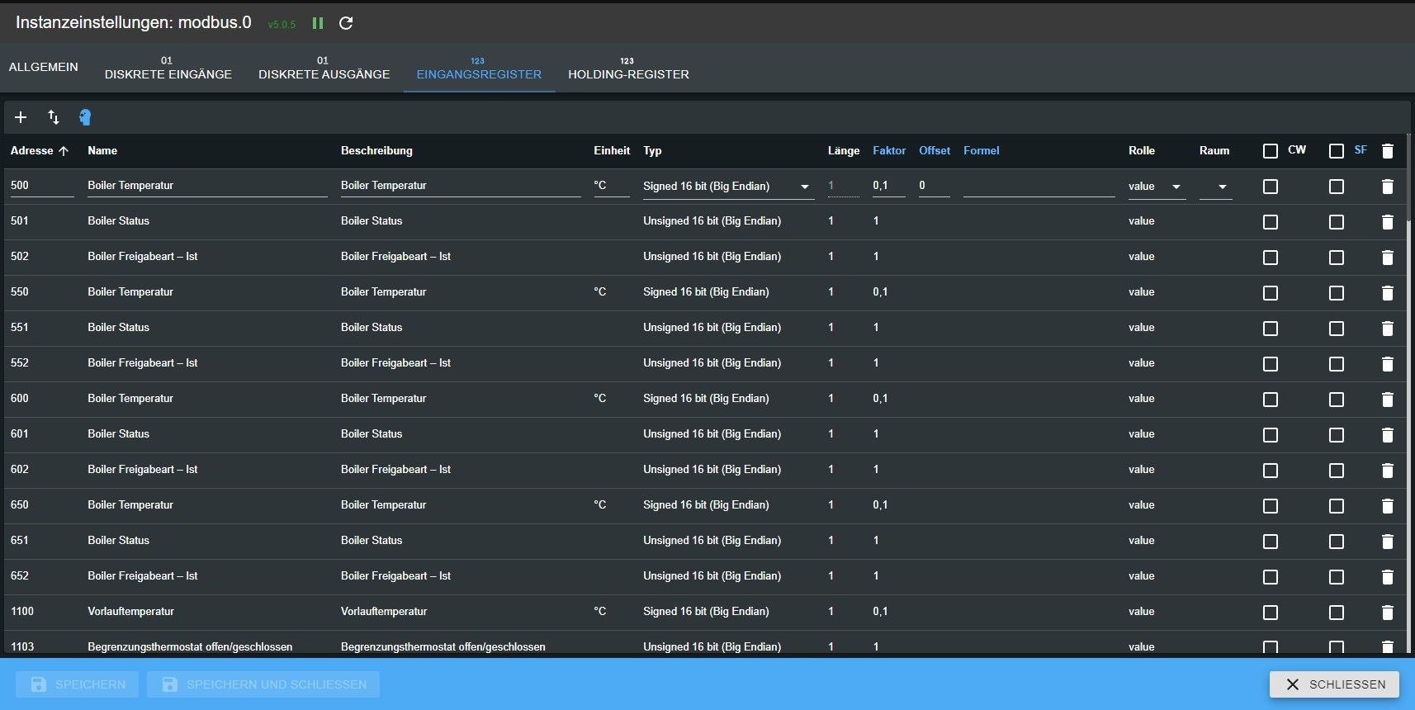Screen dimensions: 1415x710
Task: Delete register 651 row
Action: pyautogui.click(x=1388, y=542)
